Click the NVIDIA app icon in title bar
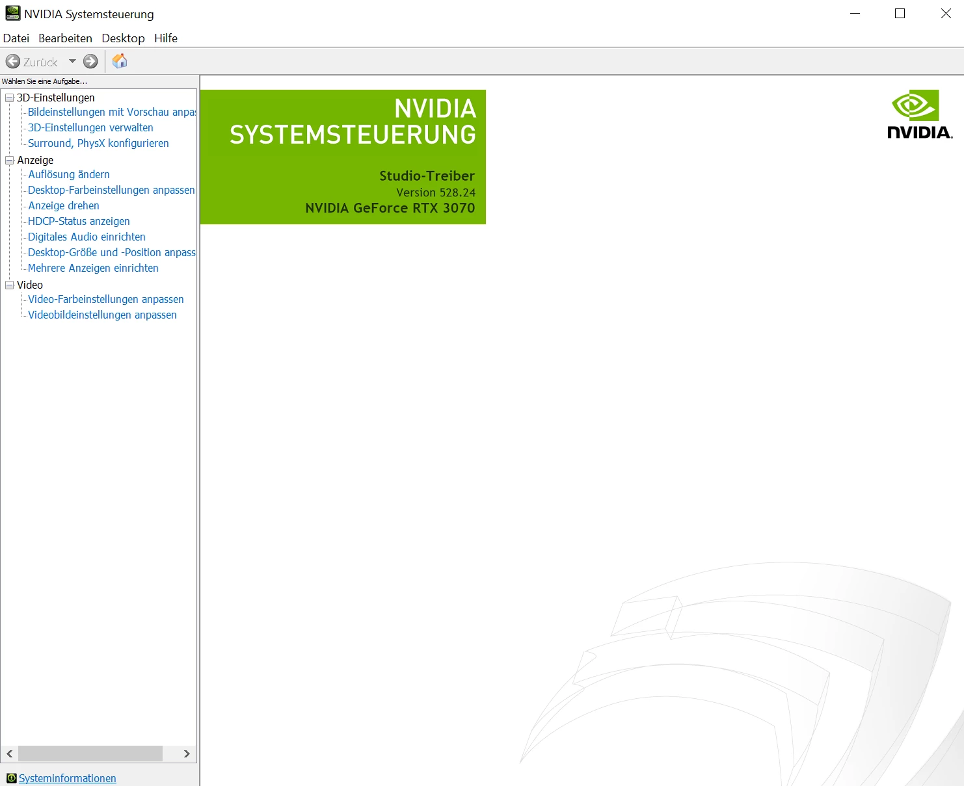 (12, 13)
